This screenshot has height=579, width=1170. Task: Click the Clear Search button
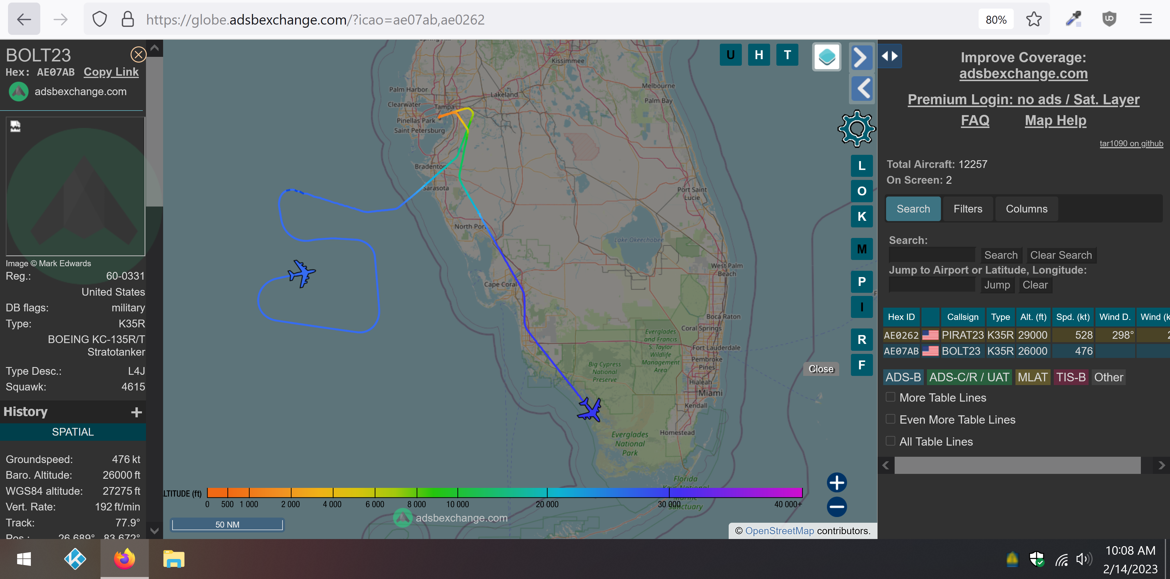pos(1061,255)
